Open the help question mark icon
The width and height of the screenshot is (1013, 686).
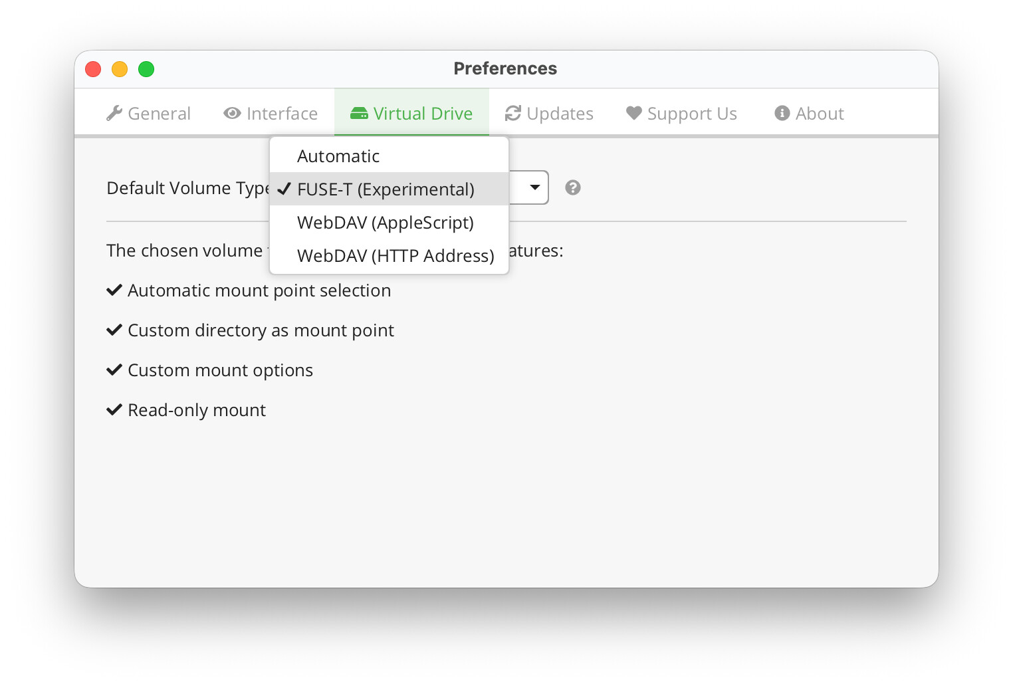[572, 188]
